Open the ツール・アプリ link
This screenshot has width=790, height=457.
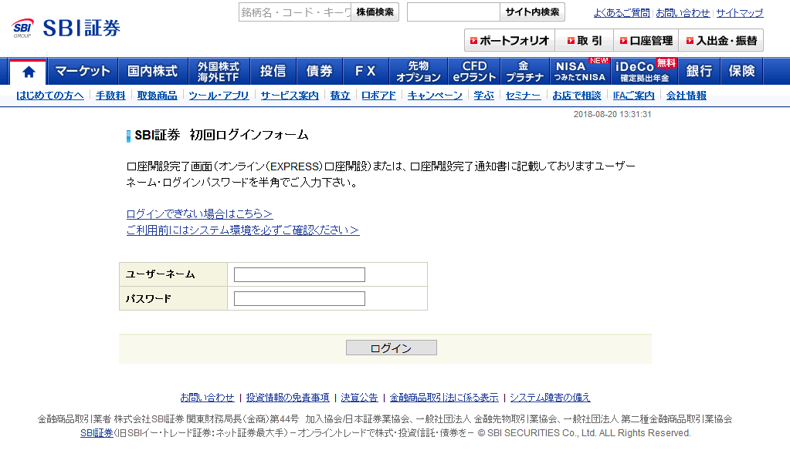(219, 96)
